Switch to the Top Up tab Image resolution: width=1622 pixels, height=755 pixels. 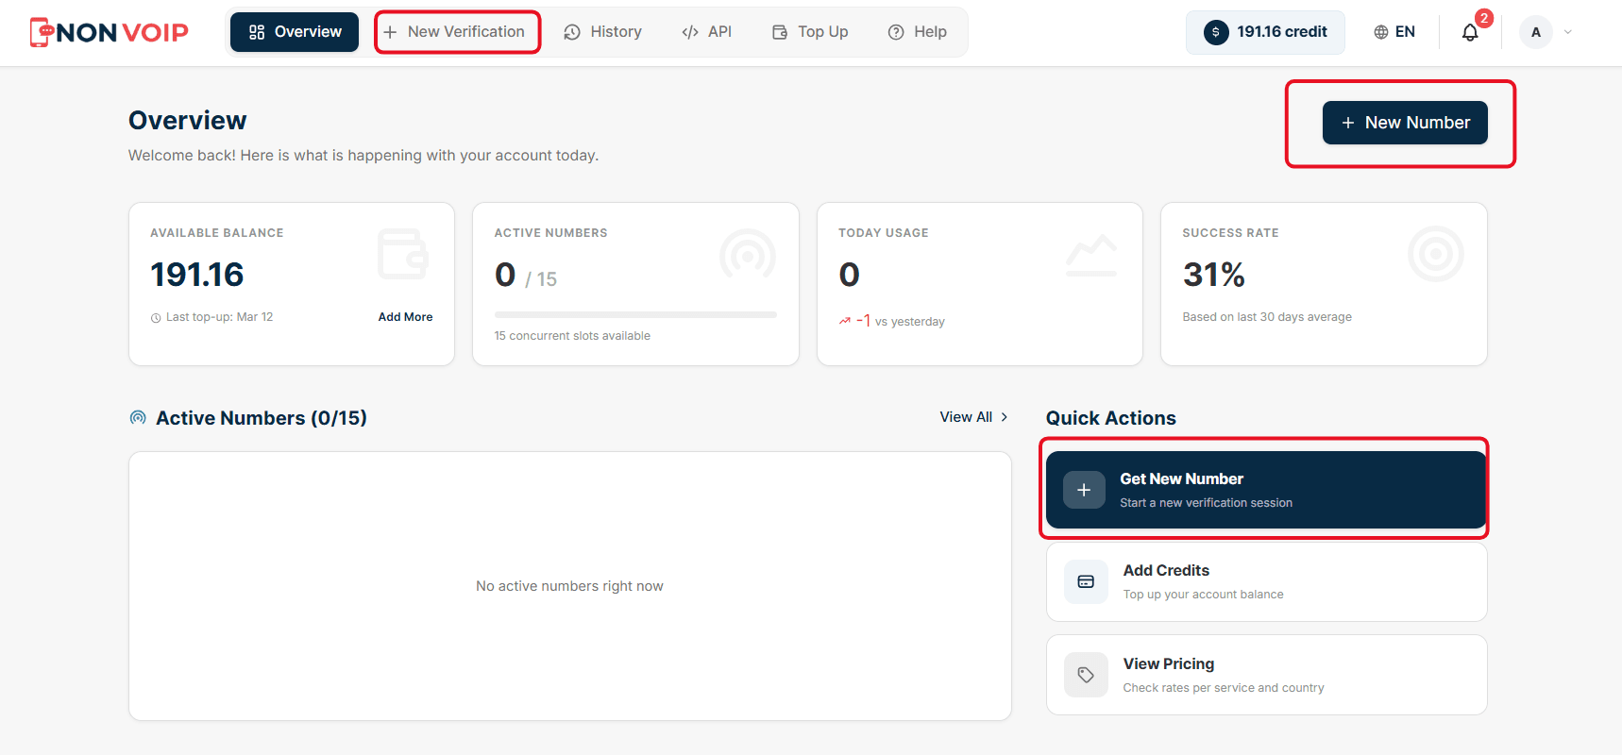pos(810,32)
